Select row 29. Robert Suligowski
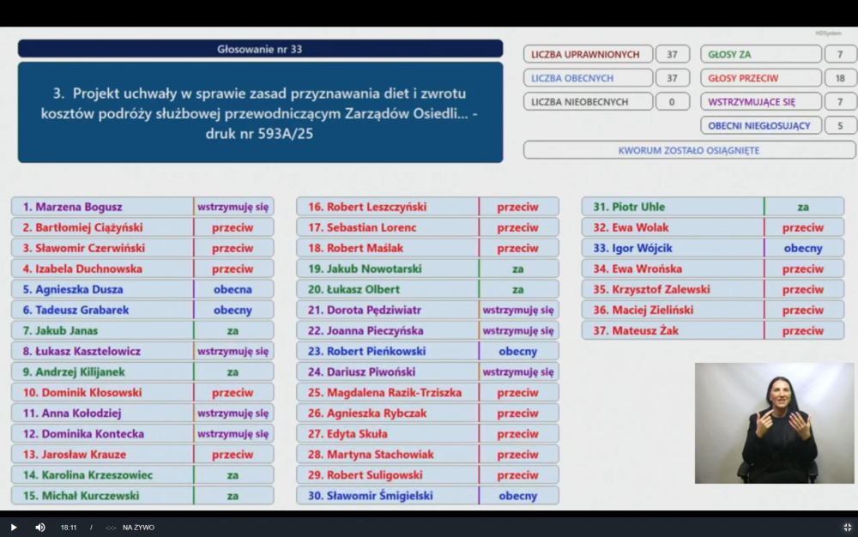Screen dimensions: 858x537 pyautogui.click(x=427, y=474)
